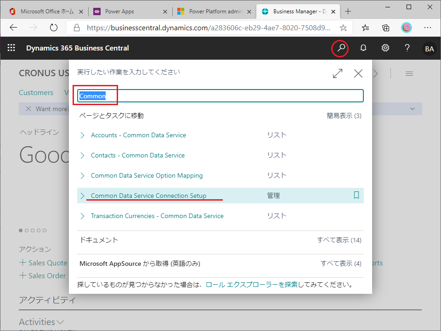Show all 14 ドキュメント results
Image resolution: width=441 pixels, height=331 pixels.
pyautogui.click(x=339, y=240)
